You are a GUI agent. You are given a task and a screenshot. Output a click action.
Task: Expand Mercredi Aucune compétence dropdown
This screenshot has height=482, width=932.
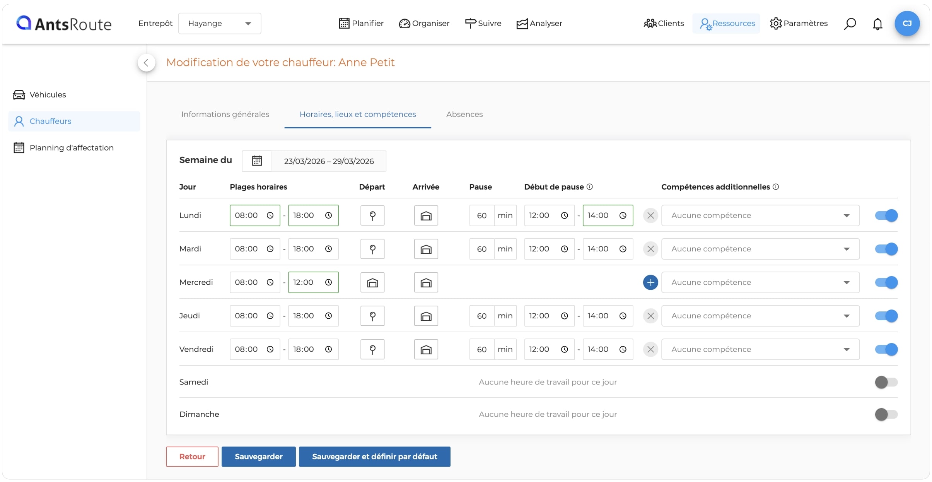tap(760, 282)
